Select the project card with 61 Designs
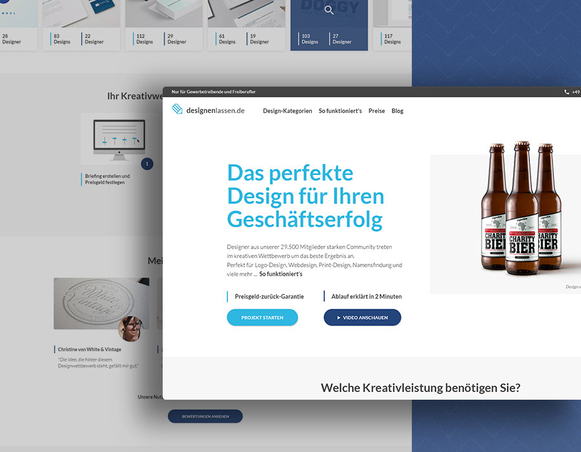 pos(247,25)
